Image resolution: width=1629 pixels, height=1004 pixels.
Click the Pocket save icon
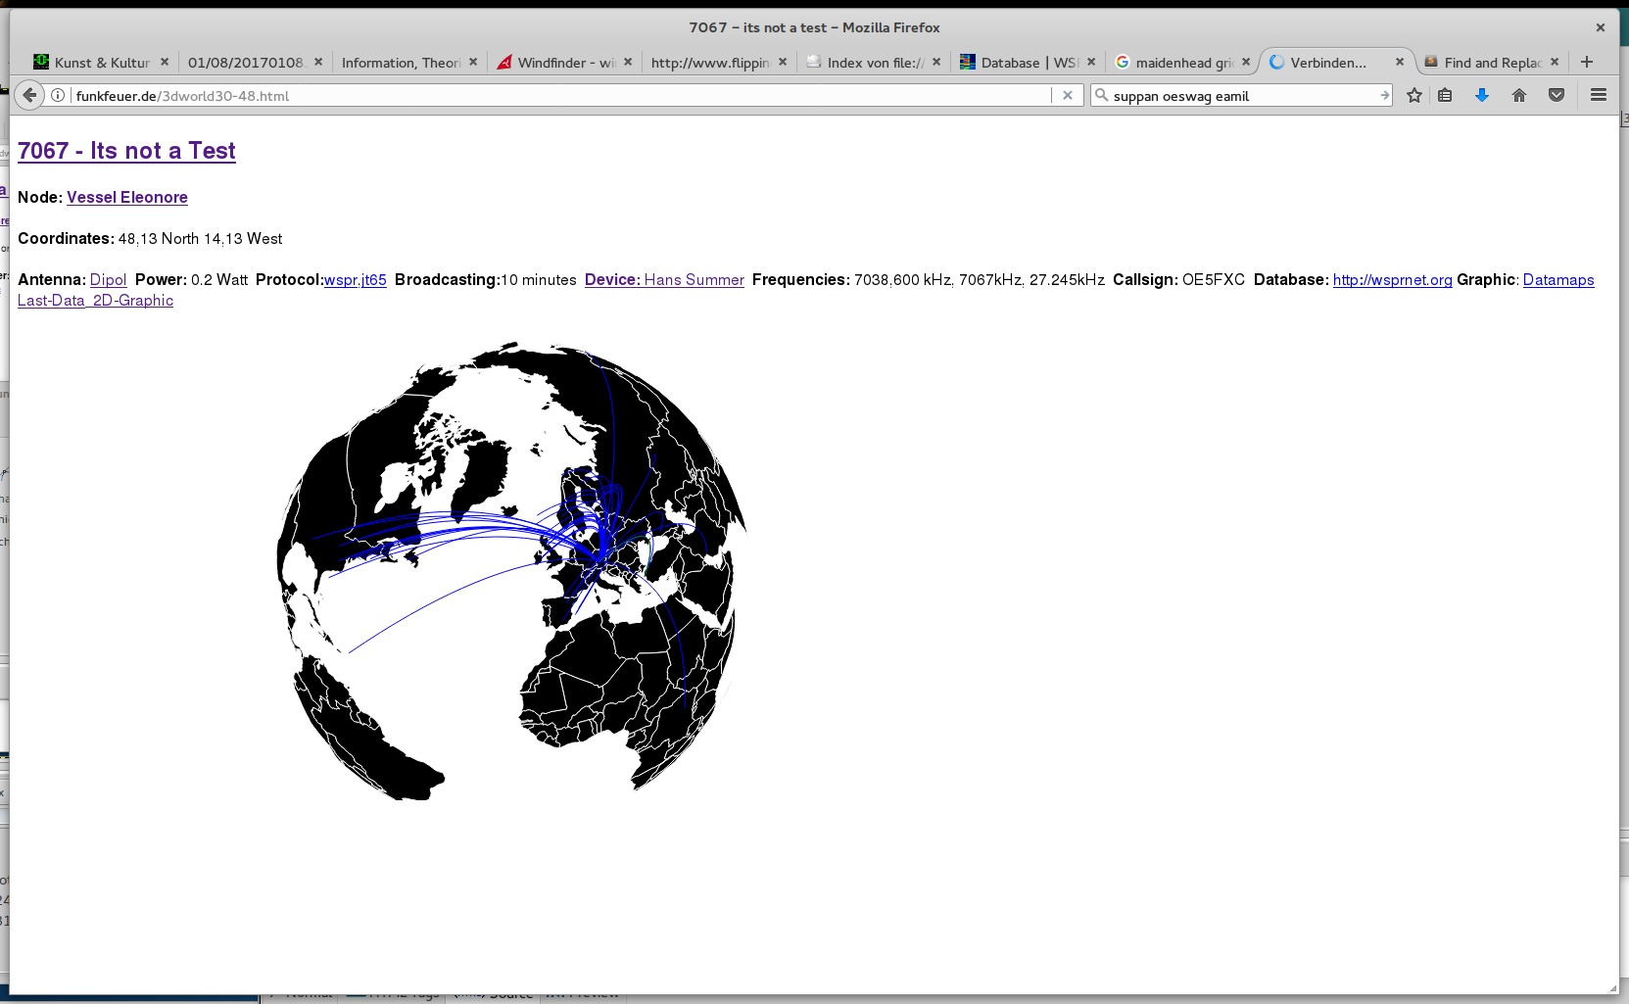[x=1557, y=95]
